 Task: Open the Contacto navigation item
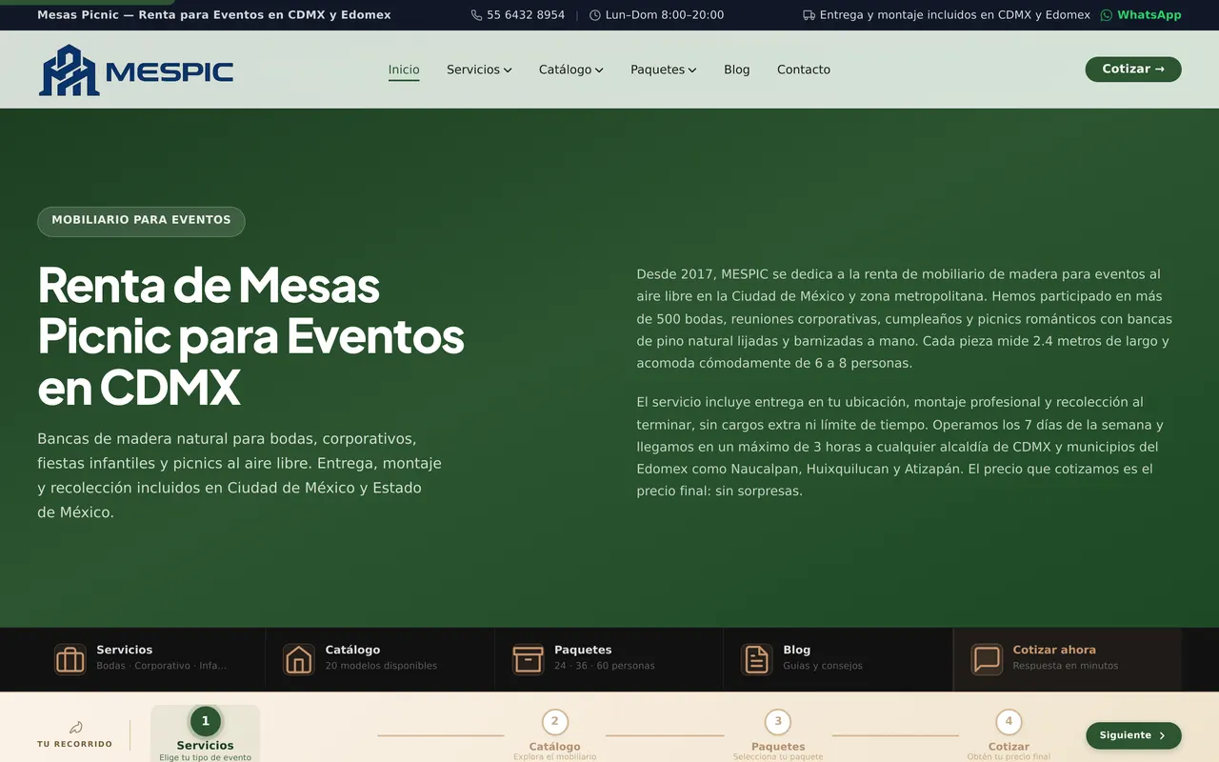pyautogui.click(x=804, y=70)
